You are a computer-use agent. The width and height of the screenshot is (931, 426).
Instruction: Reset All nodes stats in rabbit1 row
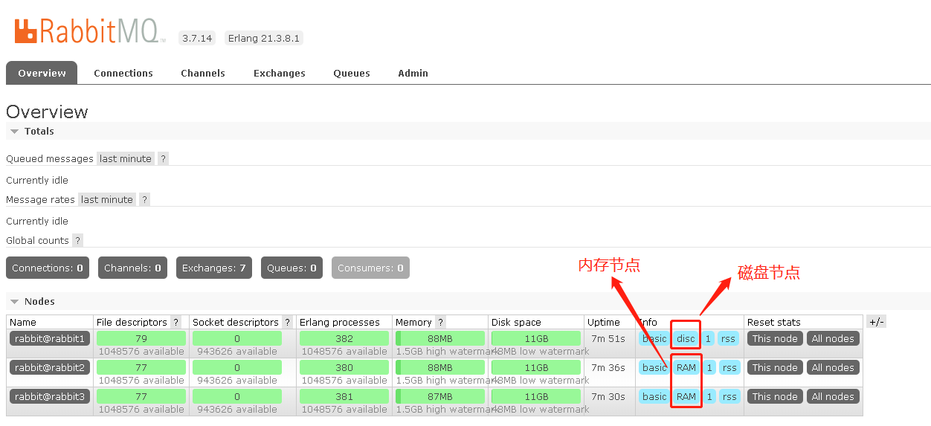click(833, 338)
